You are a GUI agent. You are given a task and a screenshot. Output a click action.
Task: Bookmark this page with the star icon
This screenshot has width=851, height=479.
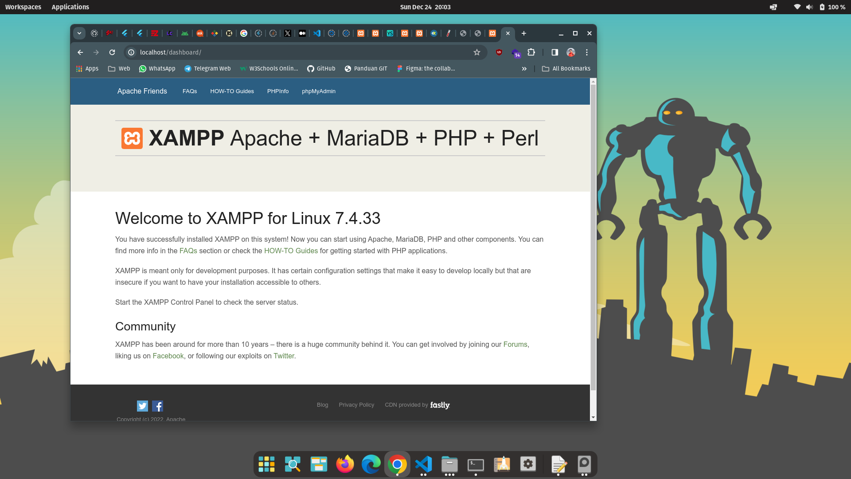(x=477, y=52)
